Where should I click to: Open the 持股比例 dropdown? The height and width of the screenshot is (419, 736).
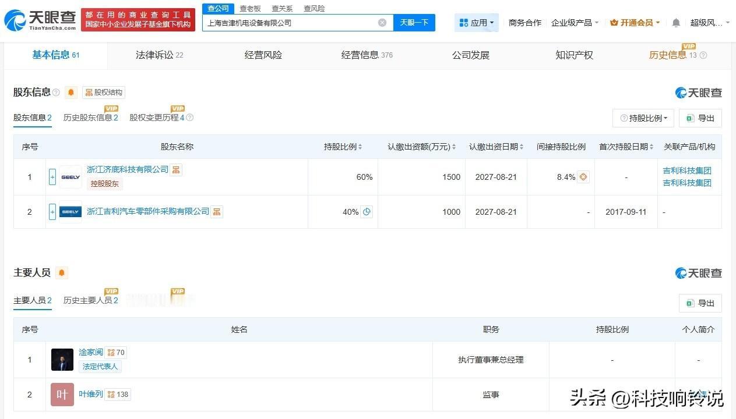[x=643, y=118]
